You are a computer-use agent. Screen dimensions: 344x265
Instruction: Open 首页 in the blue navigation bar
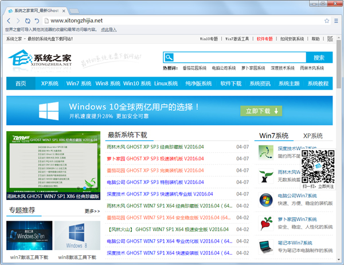21,84
